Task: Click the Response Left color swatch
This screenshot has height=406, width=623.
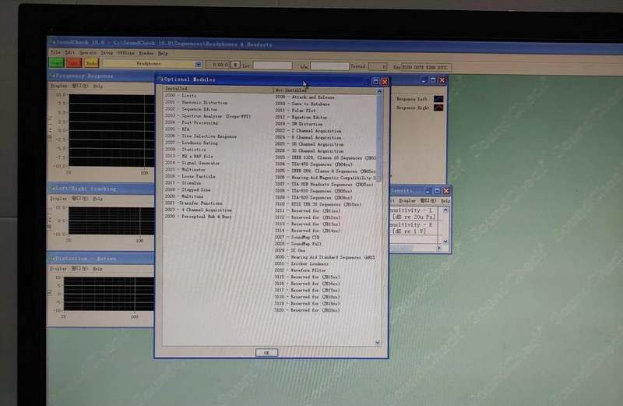Action: tap(438, 99)
